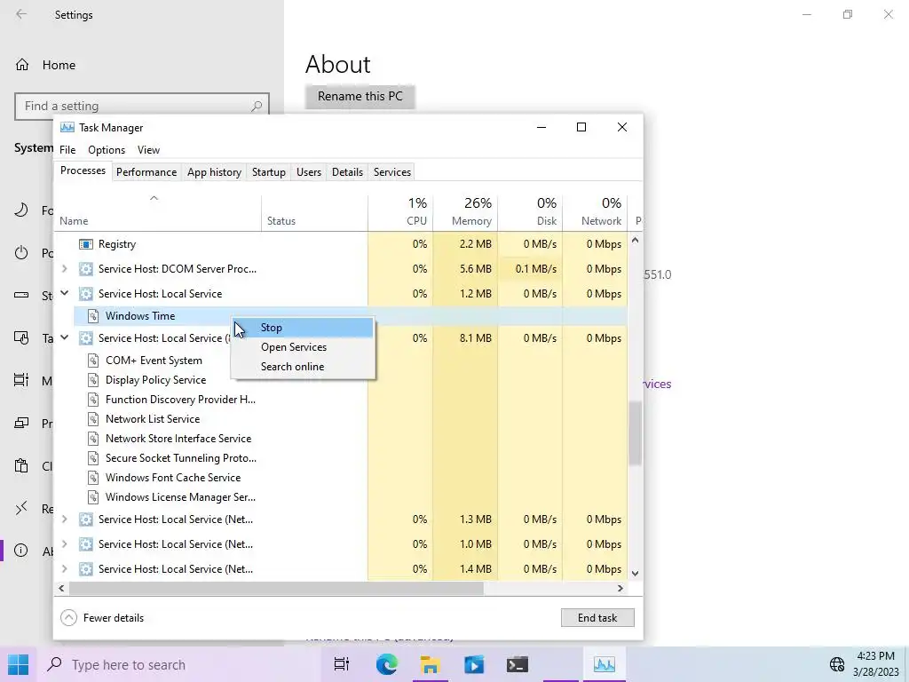Choose Search online in the context menu
Screen dimensions: 909x682
(303, 367)
